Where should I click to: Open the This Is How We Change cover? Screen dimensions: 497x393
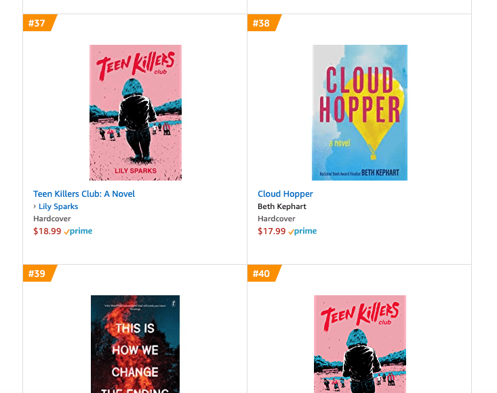tap(136, 344)
